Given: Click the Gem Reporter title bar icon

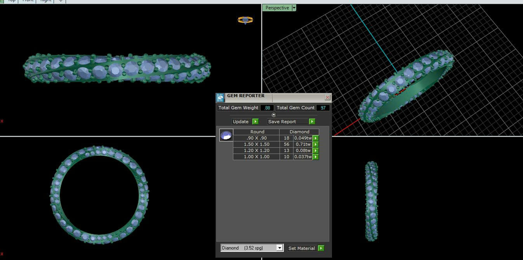Looking at the screenshot, I should tap(220, 98).
